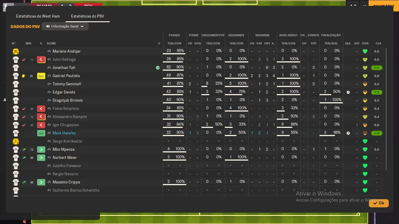This screenshot has height=224, width=399.
Task: Click the DESARMES column group header
Action: pyautogui.click(x=236, y=35)
